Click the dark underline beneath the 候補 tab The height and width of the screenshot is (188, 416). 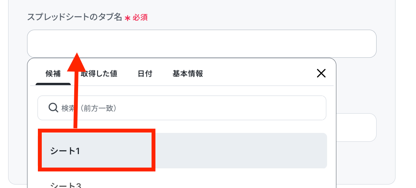53,84
